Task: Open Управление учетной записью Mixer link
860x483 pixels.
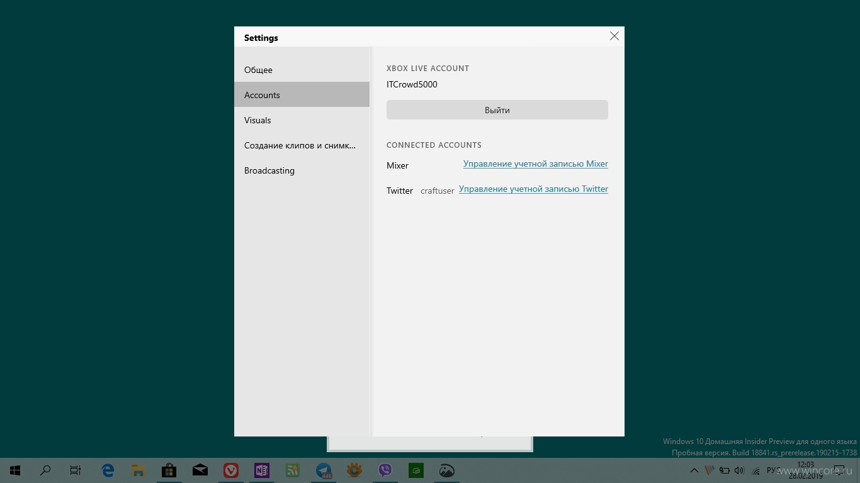Action: (x=536, y=164)
